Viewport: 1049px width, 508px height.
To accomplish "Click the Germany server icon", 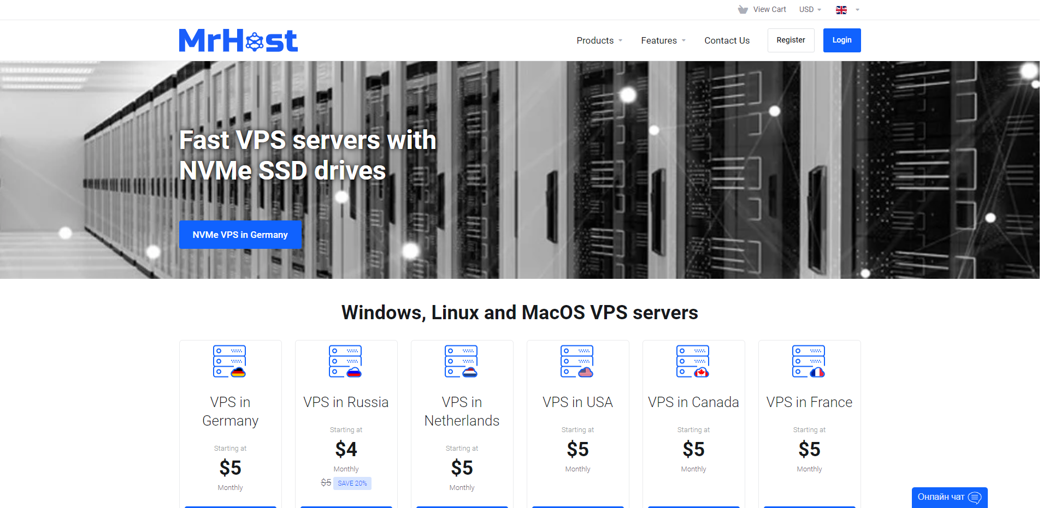I will pos(229,361).
